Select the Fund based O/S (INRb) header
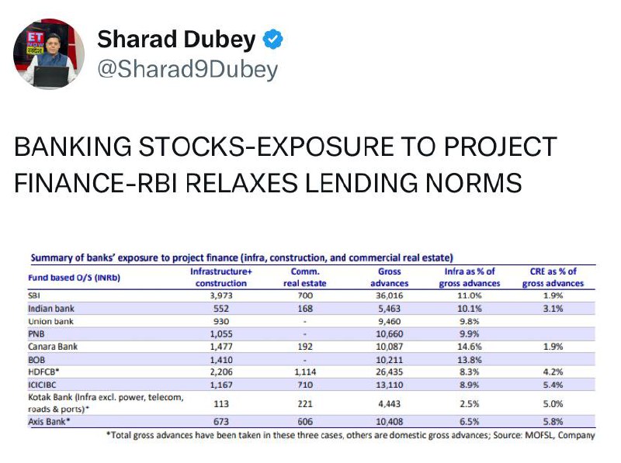The height and width of the screenshot is (463, 621). [x=74, y=278]
